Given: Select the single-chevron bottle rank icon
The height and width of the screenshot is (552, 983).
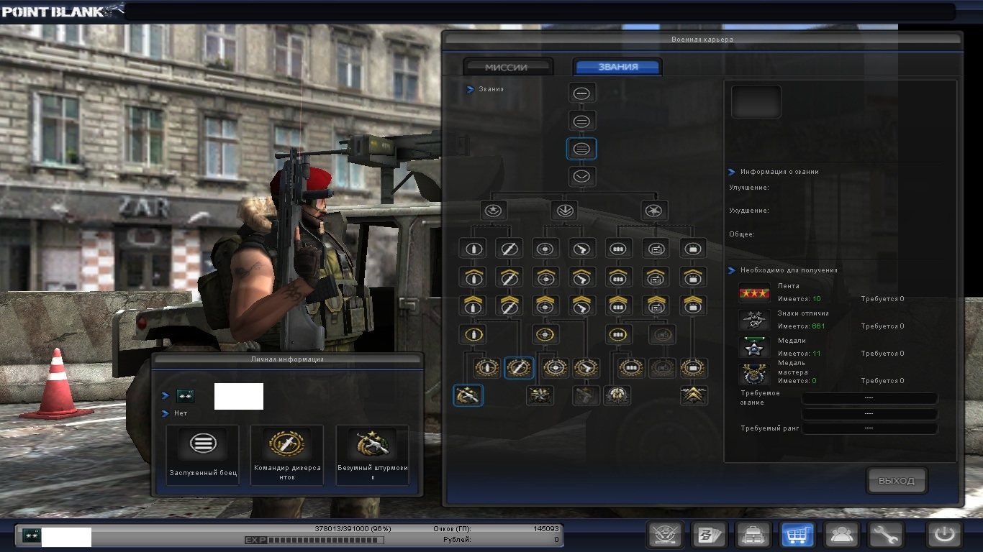Looking at the screenshot, I should pyautogui.click(x=473, y=277).
